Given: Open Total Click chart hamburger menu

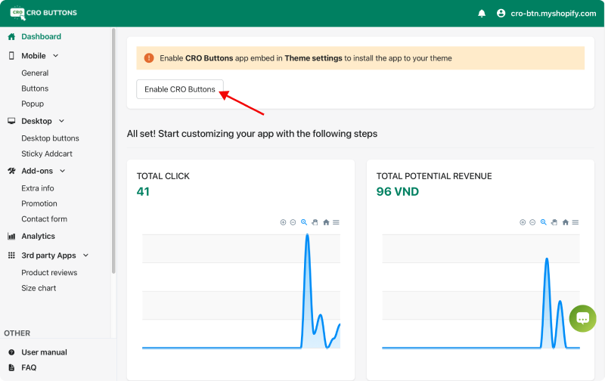Looking at the screenshot, I should (x=336, y=222).
